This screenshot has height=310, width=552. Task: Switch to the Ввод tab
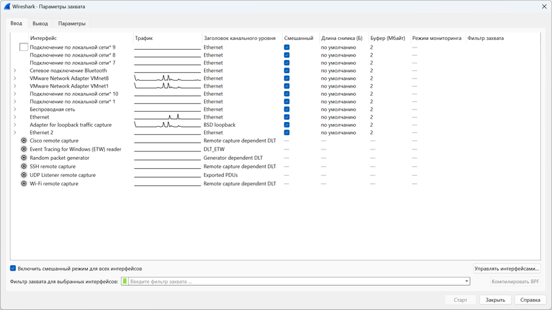pyautogui.click(x=16, y=23)
